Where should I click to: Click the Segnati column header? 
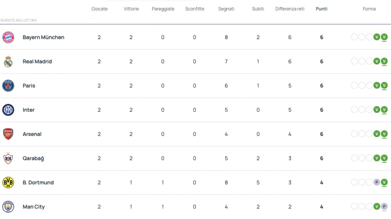coord(226,9)
